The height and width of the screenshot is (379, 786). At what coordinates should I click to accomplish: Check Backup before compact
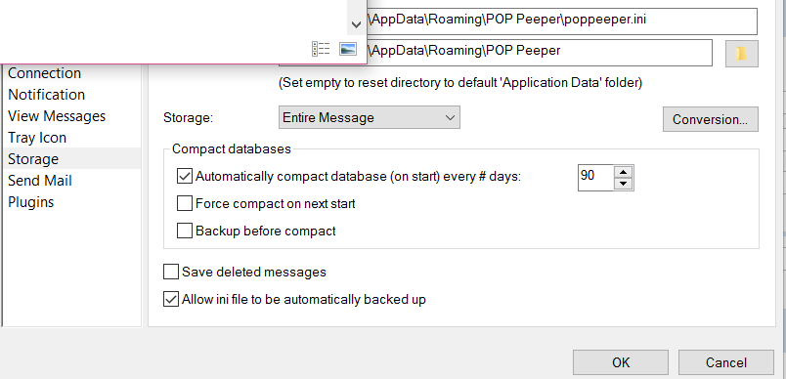click(185, 231)
